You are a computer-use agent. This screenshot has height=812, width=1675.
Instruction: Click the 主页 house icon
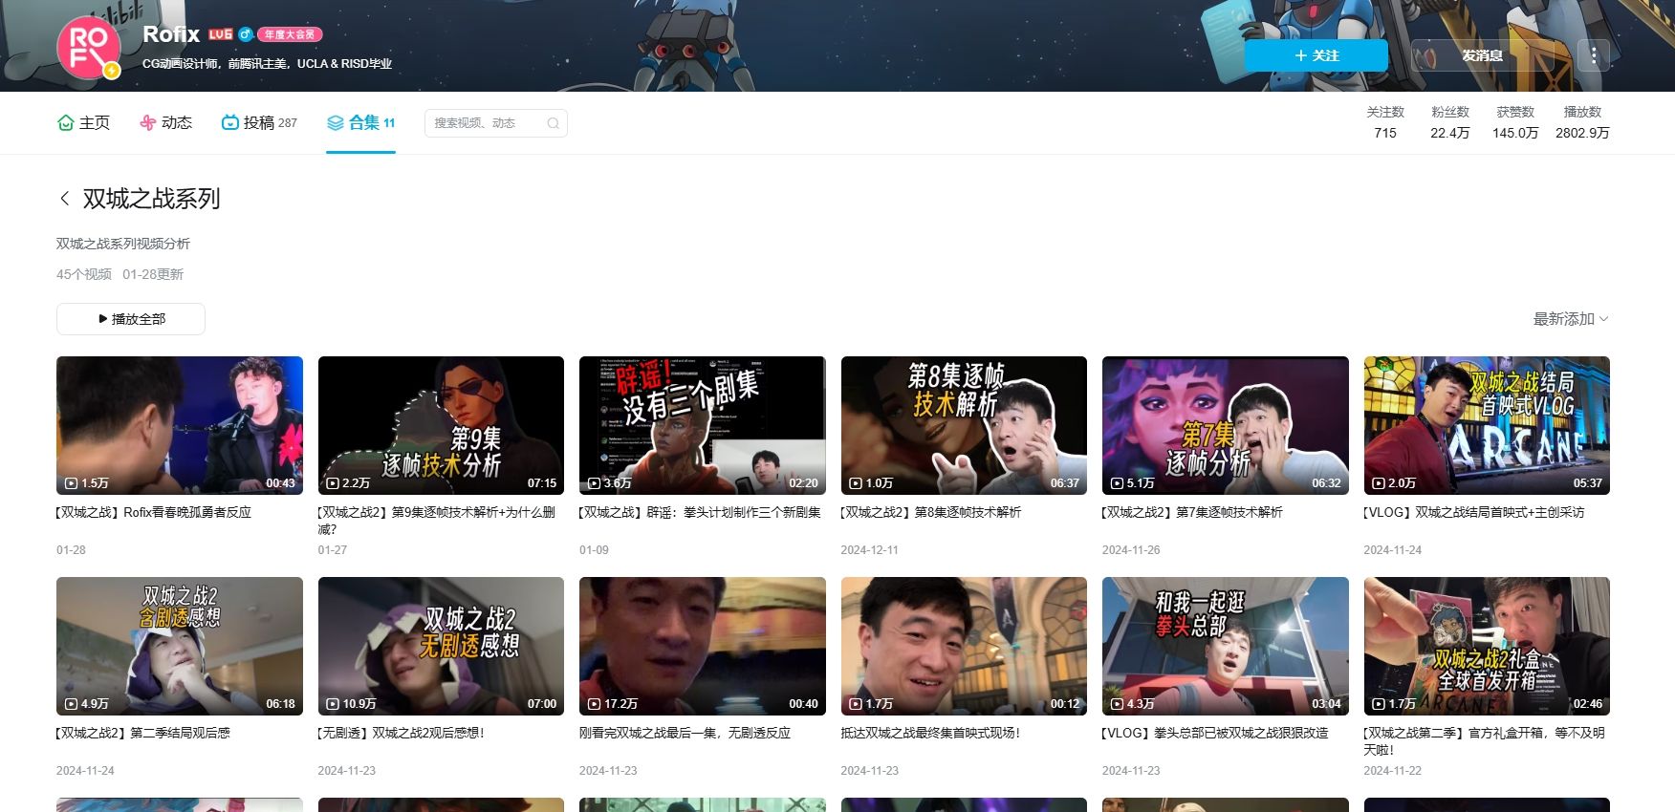pyautogui.click(x=66, y=122)
